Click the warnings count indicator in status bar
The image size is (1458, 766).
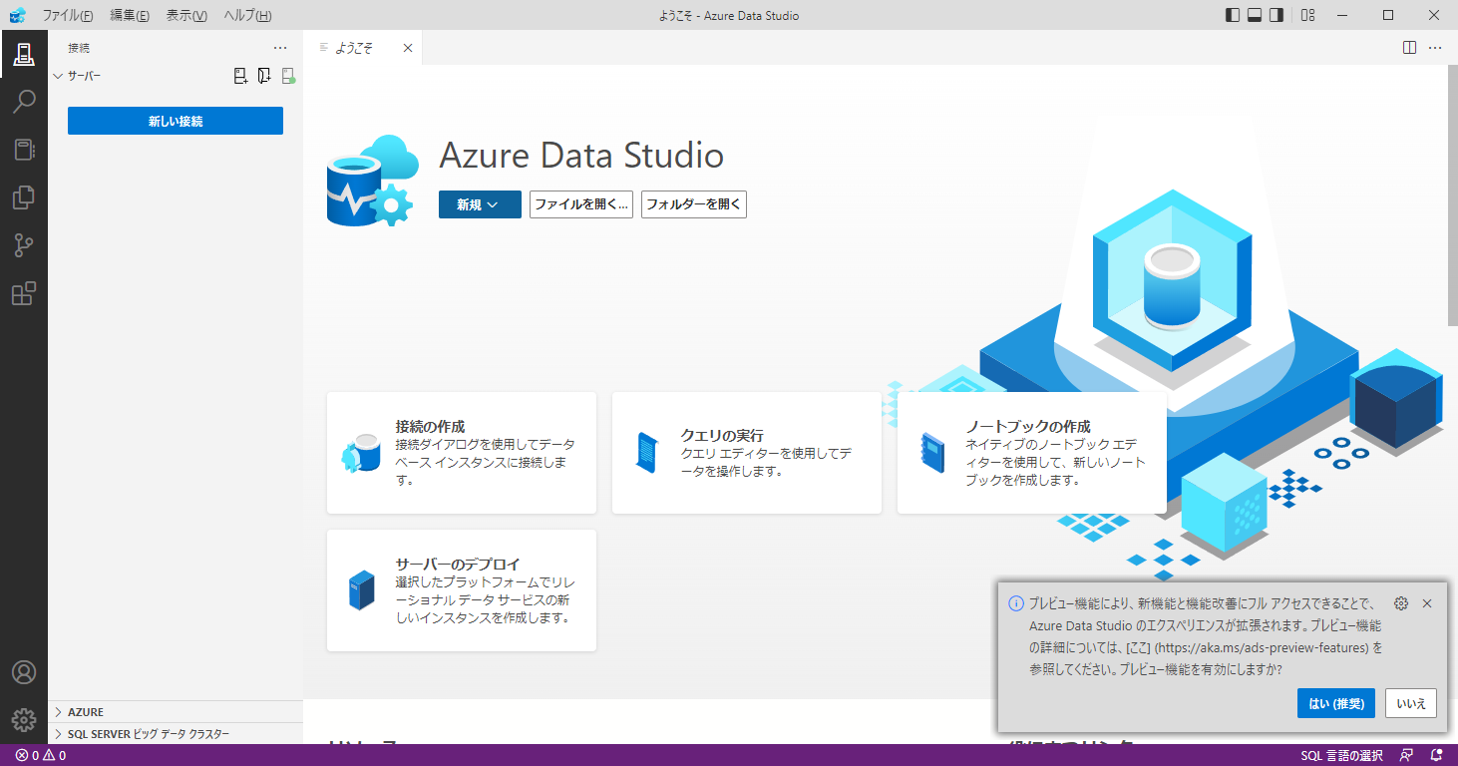coord(54,755)
